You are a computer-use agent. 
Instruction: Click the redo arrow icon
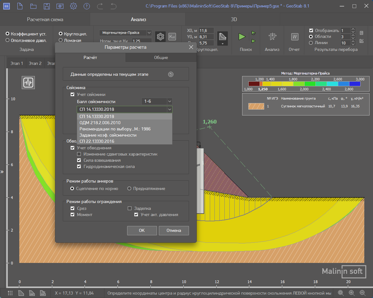[x=100, y=6]
